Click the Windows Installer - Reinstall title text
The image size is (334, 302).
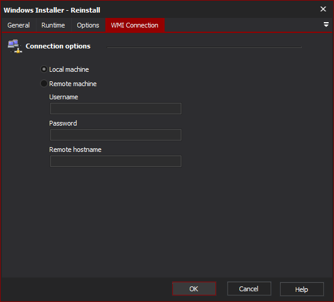pos(51,10)
